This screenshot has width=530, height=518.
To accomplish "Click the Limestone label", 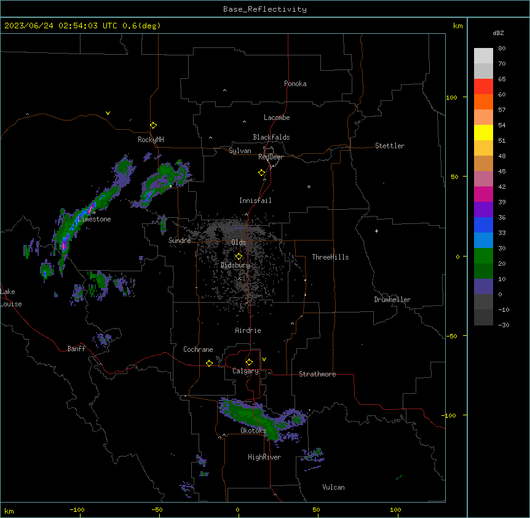I will coord(94,219).
